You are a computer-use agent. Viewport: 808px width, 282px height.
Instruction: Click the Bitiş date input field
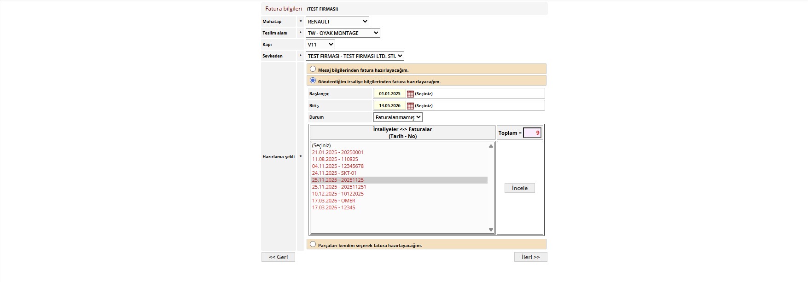coord(389,106)
